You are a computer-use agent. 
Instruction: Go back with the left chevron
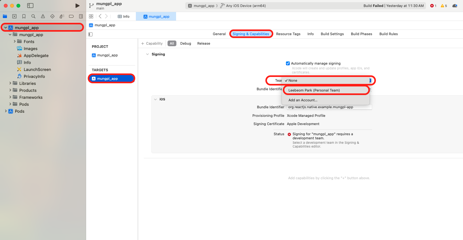point(100,16)
